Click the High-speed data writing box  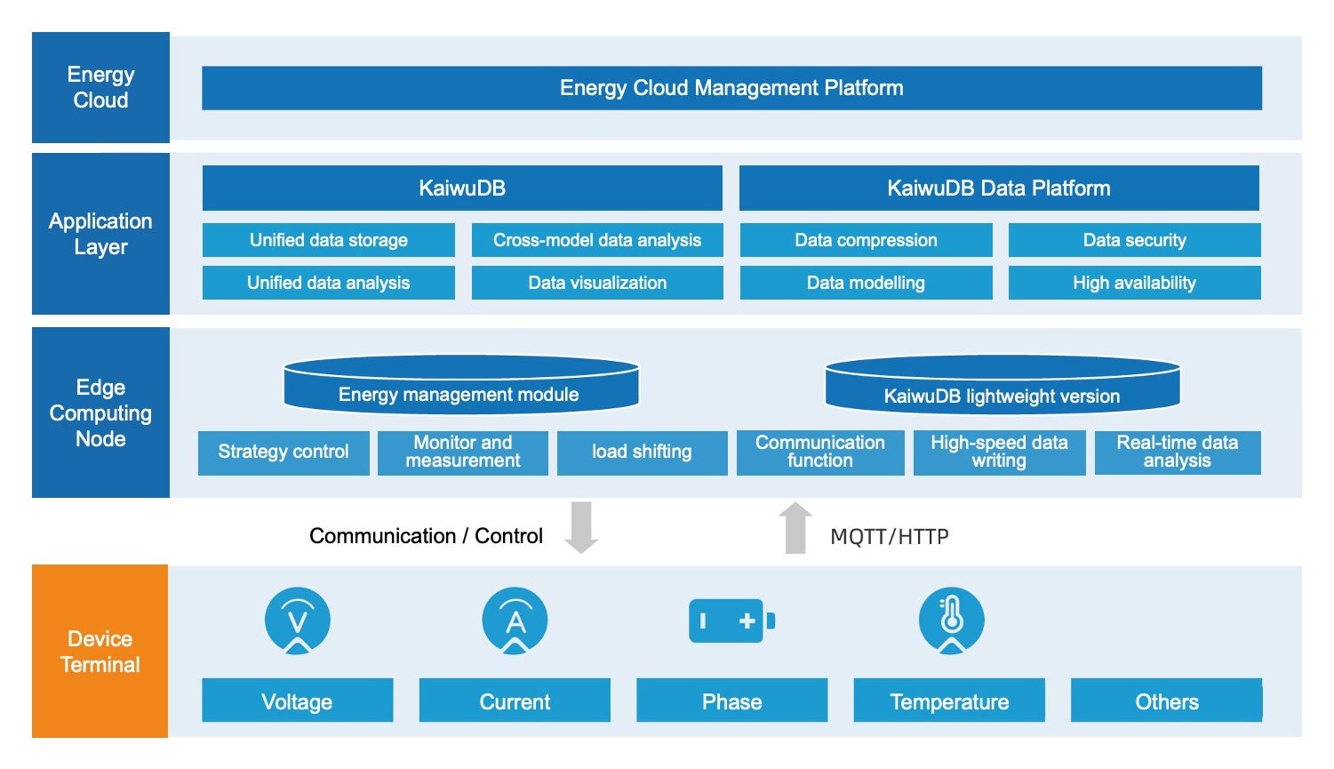tap(999, 453)
